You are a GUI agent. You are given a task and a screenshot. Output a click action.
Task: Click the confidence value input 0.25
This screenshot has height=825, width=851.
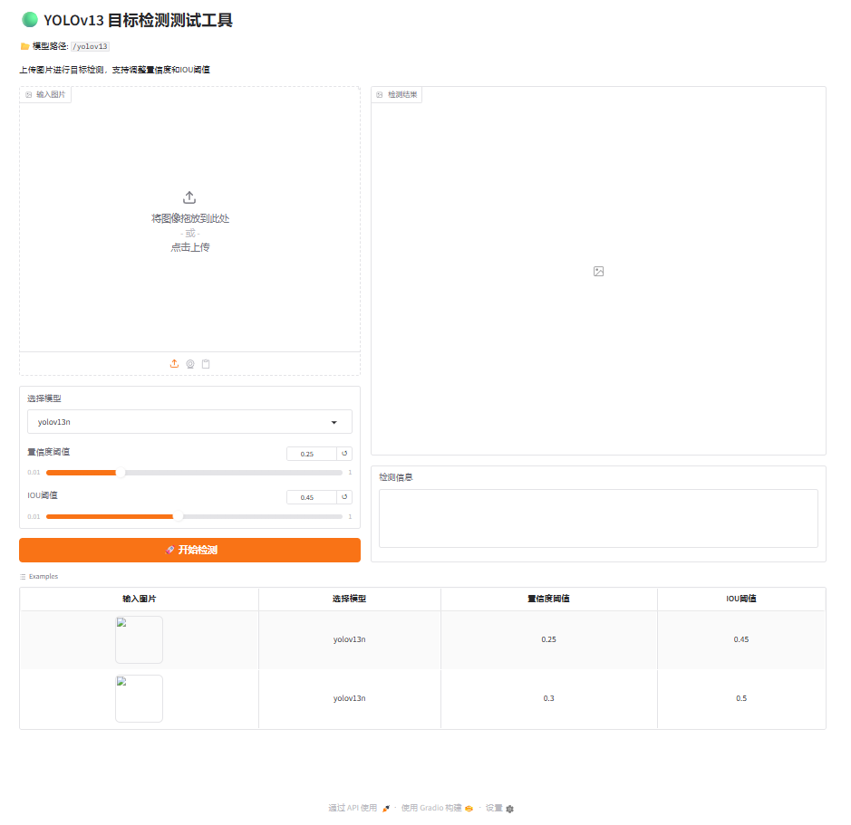[312, 454]
